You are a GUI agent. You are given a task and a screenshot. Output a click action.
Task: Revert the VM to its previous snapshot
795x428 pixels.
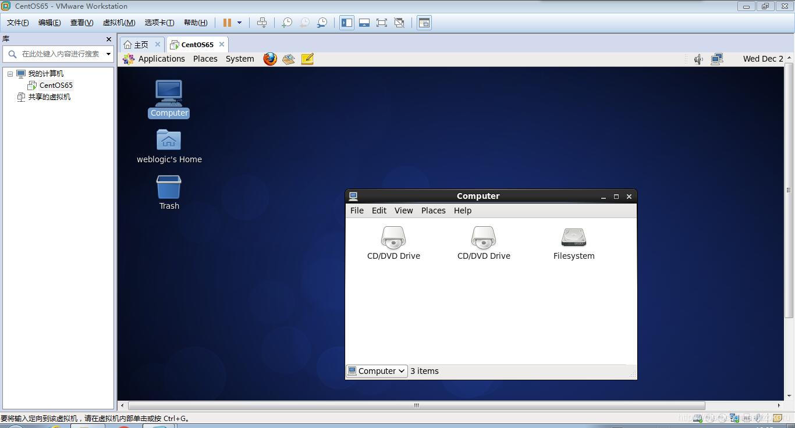click(304, 23)
